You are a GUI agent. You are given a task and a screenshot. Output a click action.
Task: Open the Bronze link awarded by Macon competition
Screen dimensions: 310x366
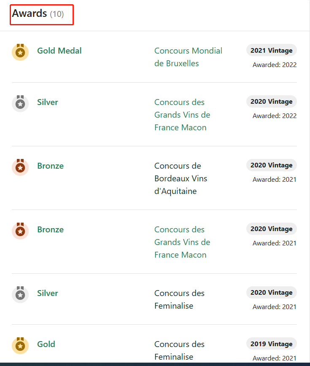pos(51,230)
